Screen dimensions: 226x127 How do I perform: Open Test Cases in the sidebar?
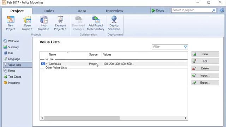pos(13,77)
